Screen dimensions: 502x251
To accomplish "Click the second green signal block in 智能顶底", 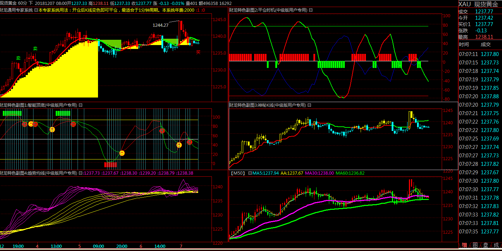I will [x=63, y=113].
